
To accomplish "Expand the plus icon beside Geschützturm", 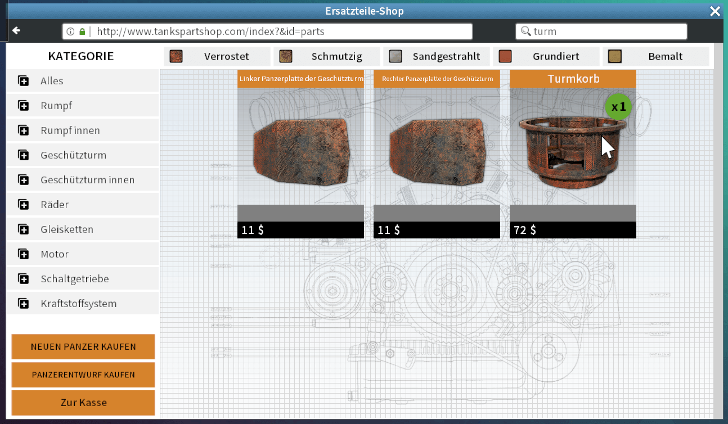I will pos(24,155).
